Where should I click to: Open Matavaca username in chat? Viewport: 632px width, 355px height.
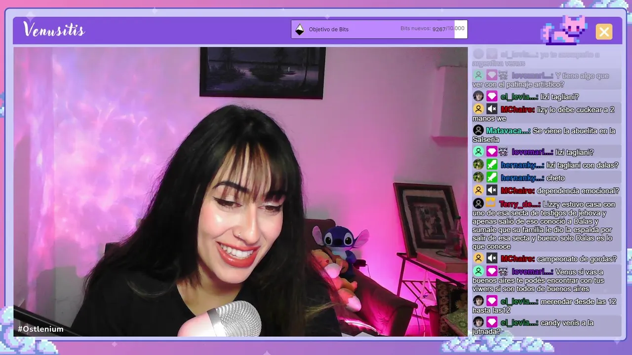(x=508, y=131)
